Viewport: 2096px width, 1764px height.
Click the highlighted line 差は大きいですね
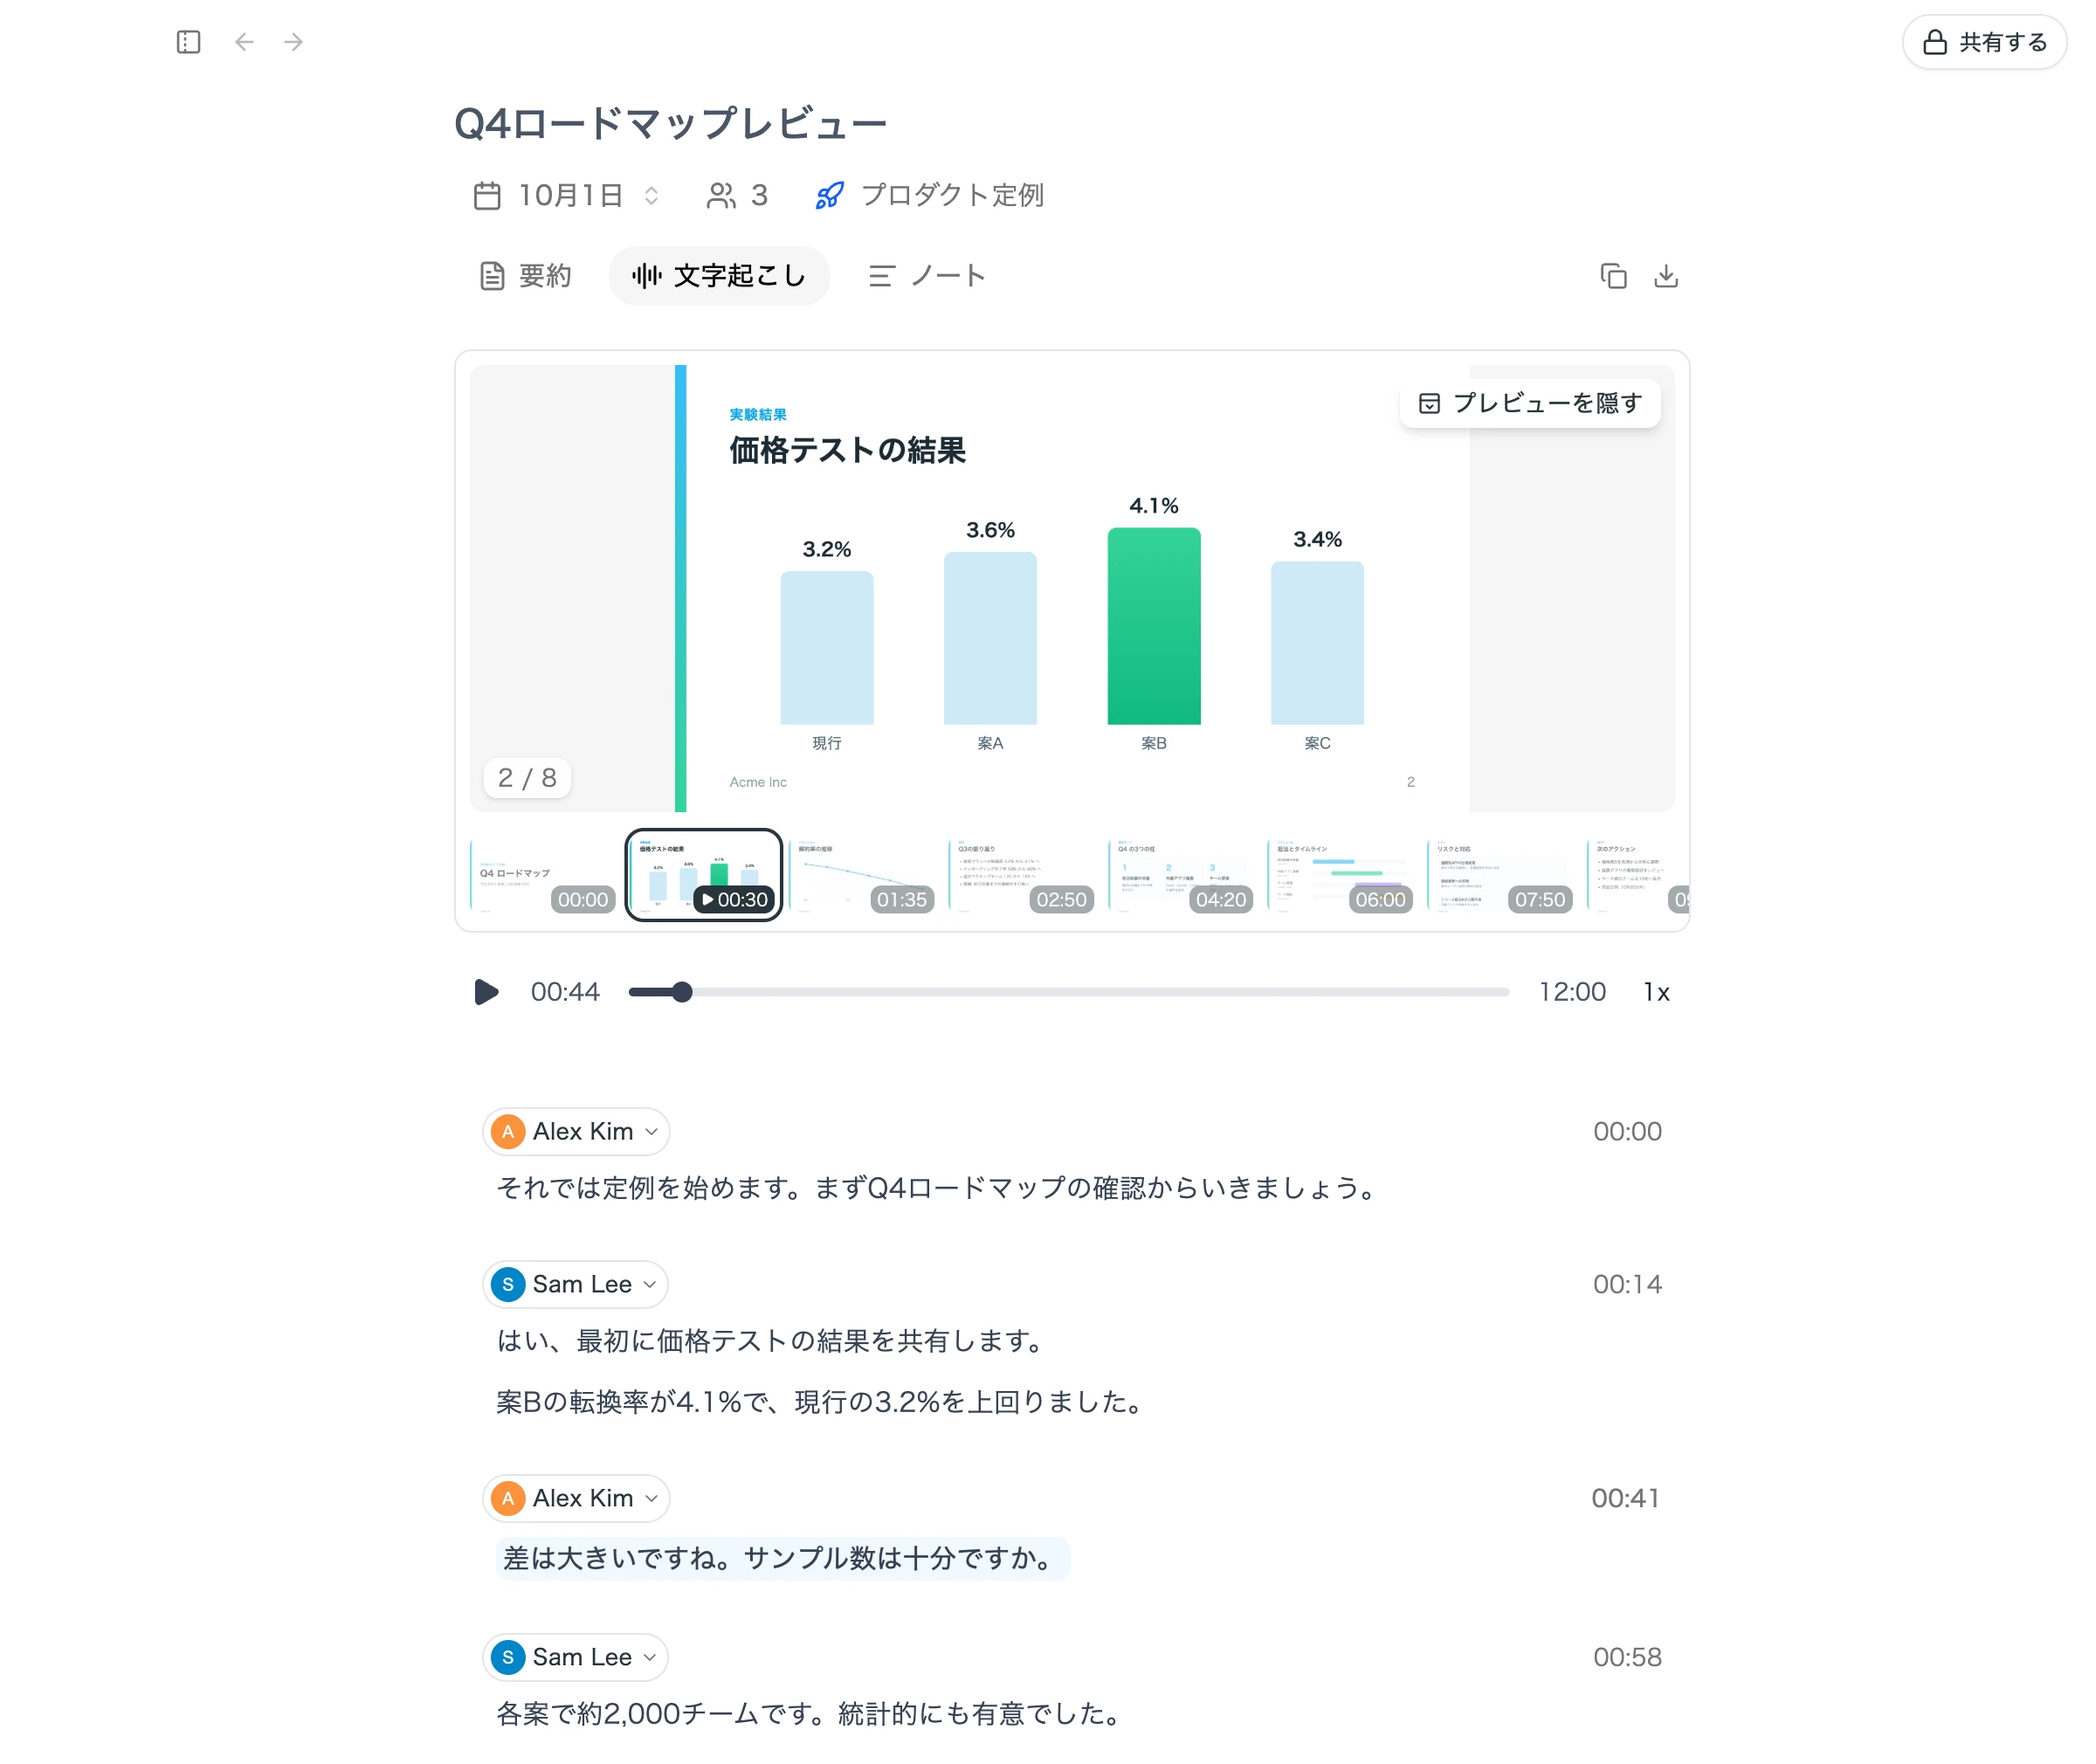(x=782, y=1558)
